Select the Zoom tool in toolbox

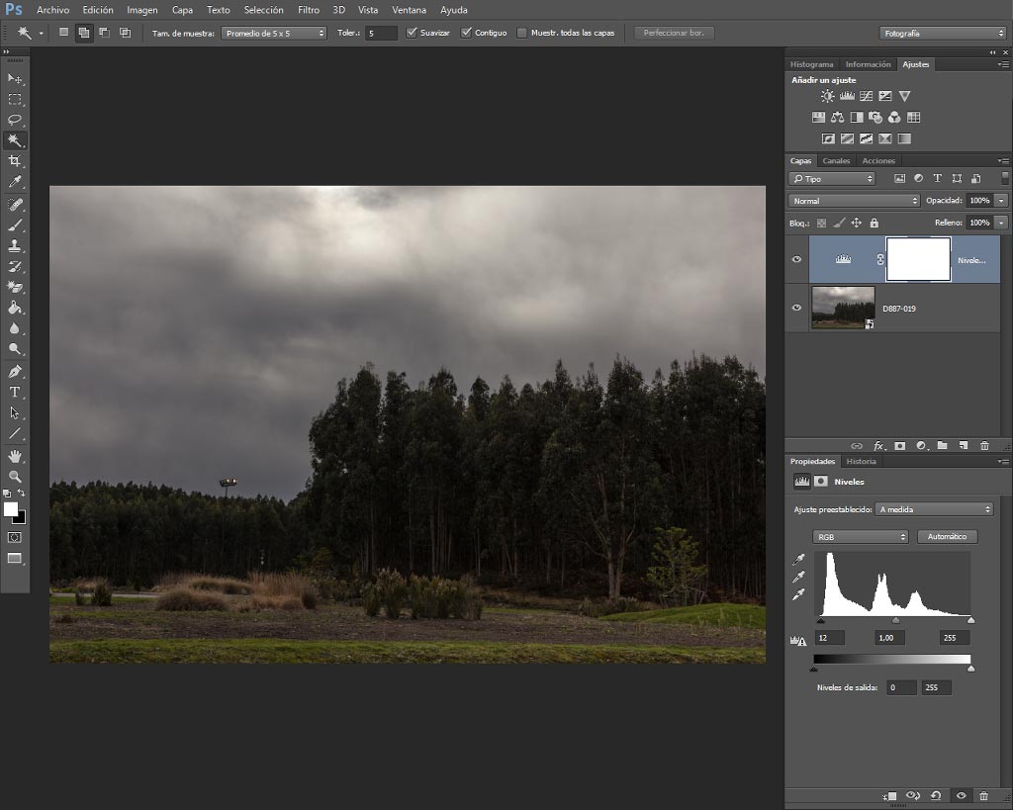15,477
